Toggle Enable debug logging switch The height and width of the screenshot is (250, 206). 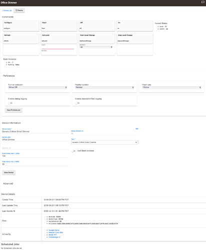(x=10, y=103)
